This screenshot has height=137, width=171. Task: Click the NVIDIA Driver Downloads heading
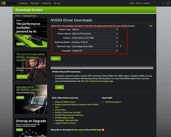[x=71, y=20]
